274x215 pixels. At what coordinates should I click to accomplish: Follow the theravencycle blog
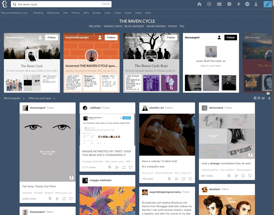pos(52,38)
